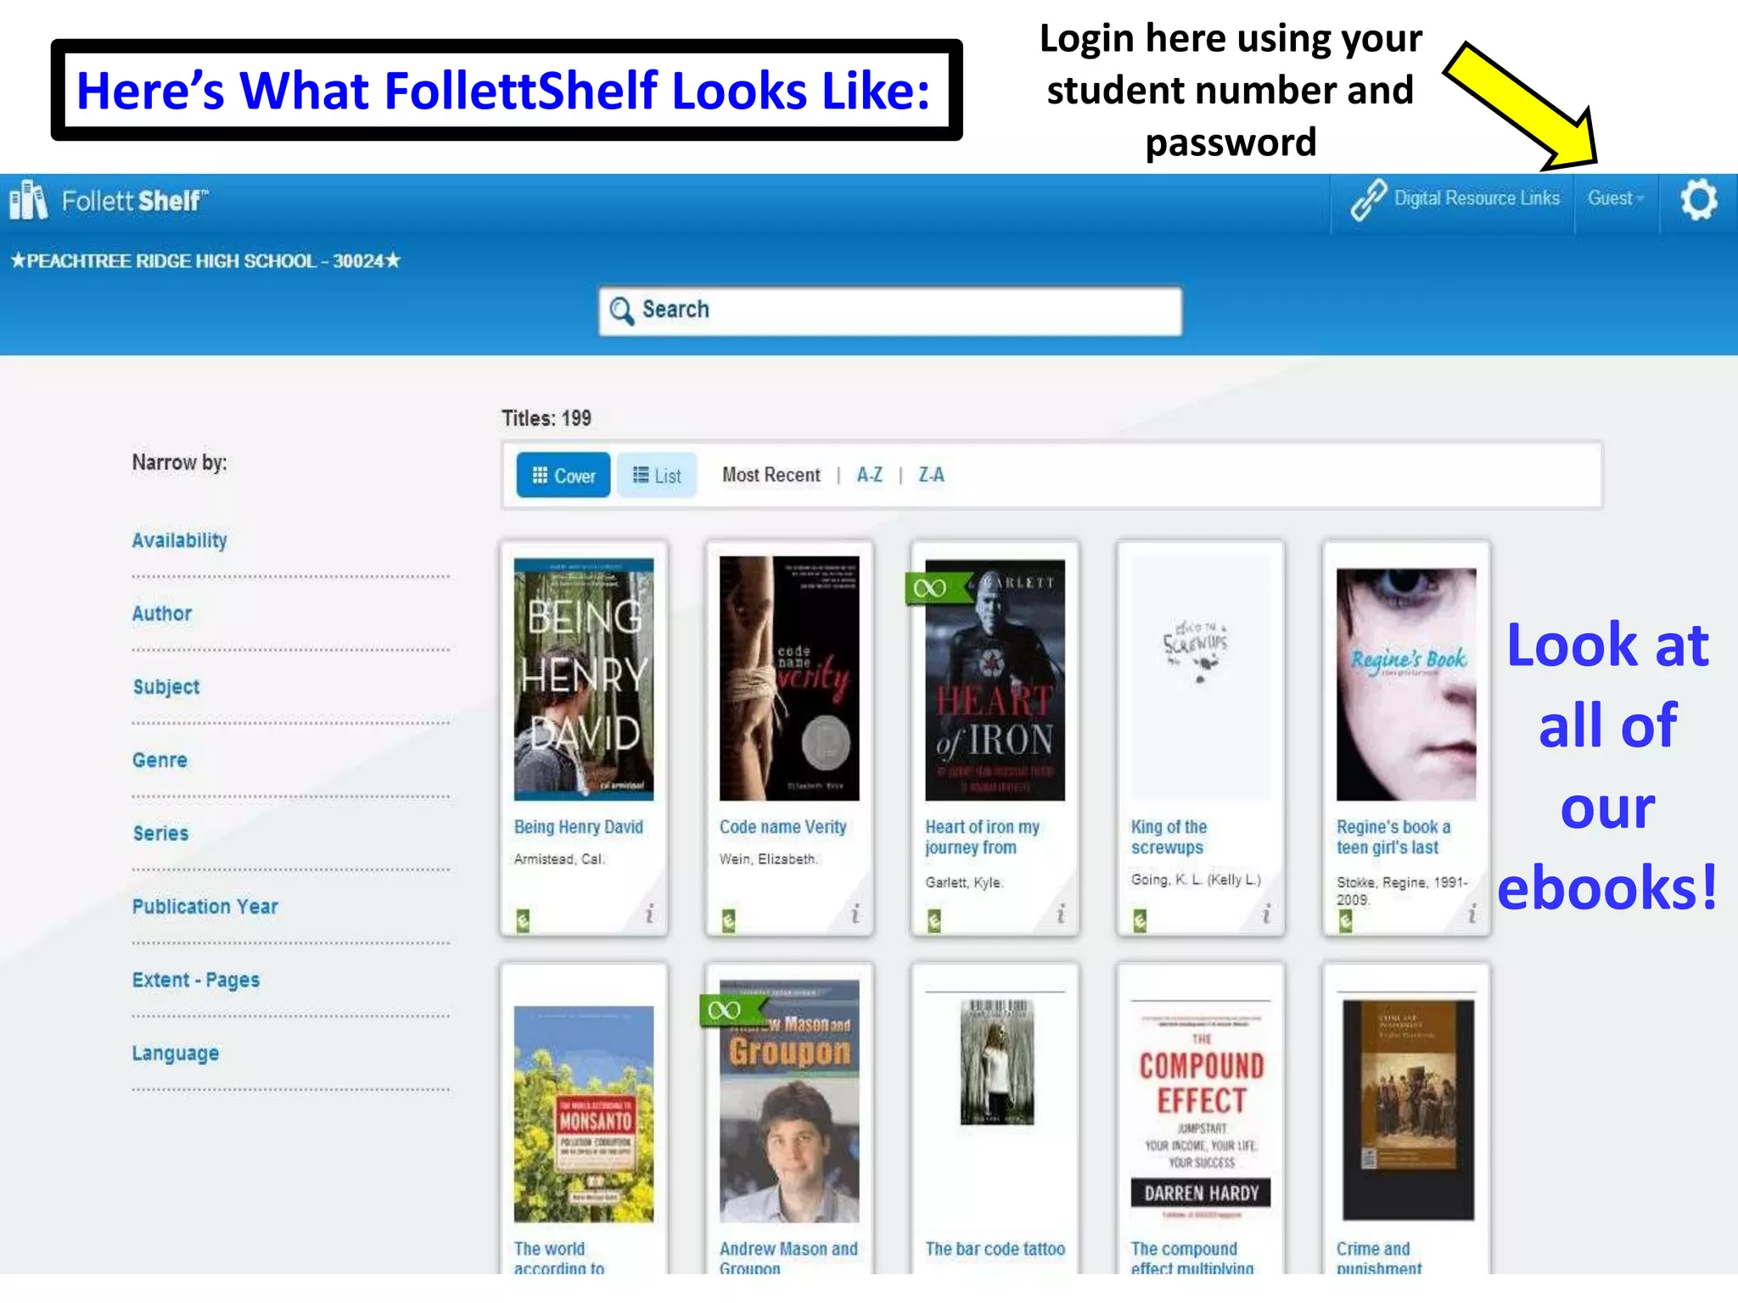Image resolution: width=1738 pixels, height=1303 pixels.
Task: Open the Being Henry David title link
Action: coord(579,827)
